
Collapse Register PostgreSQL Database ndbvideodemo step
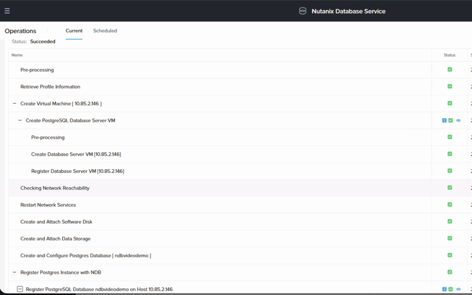20,289
